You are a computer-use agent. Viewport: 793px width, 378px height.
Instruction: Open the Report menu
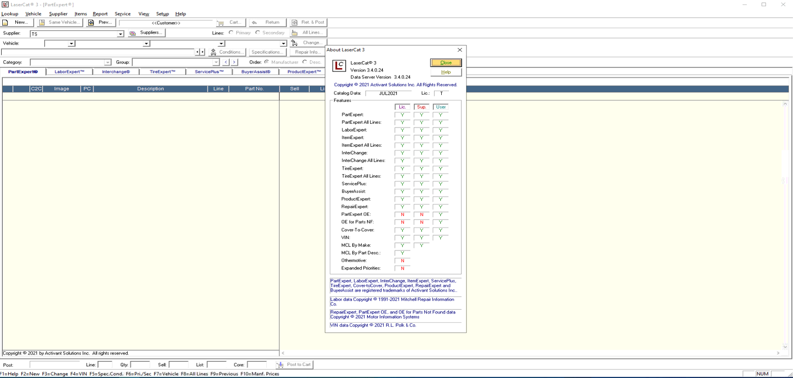(100, 14)
